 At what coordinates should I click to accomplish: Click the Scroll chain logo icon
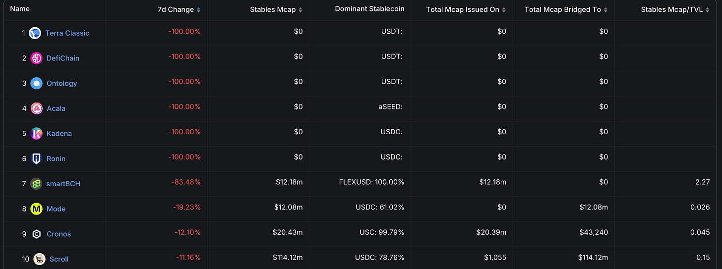[39, 259]
